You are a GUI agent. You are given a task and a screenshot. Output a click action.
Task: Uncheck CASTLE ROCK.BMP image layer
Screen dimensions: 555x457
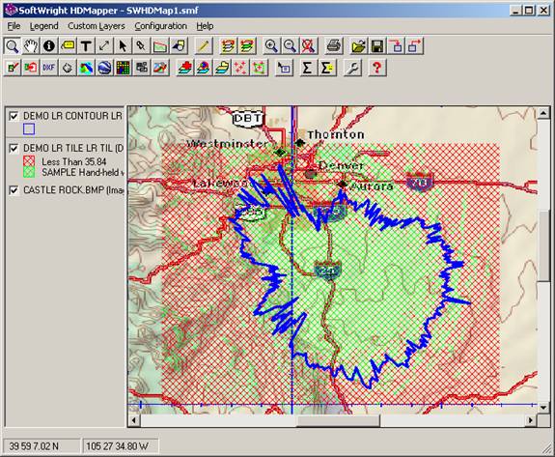(14, 190)
